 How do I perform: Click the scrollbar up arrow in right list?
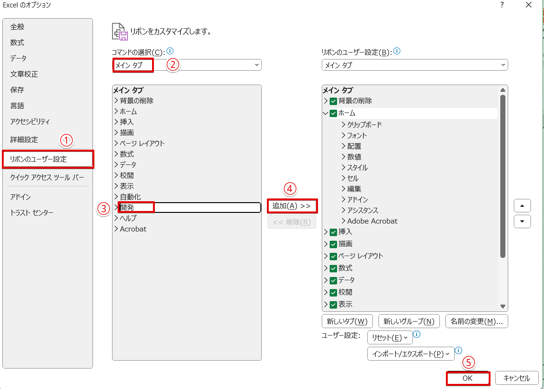coord(503,90)
